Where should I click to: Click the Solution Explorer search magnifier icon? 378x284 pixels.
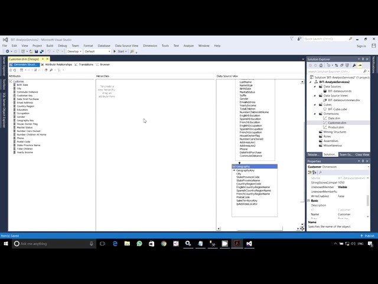point(365,72)
